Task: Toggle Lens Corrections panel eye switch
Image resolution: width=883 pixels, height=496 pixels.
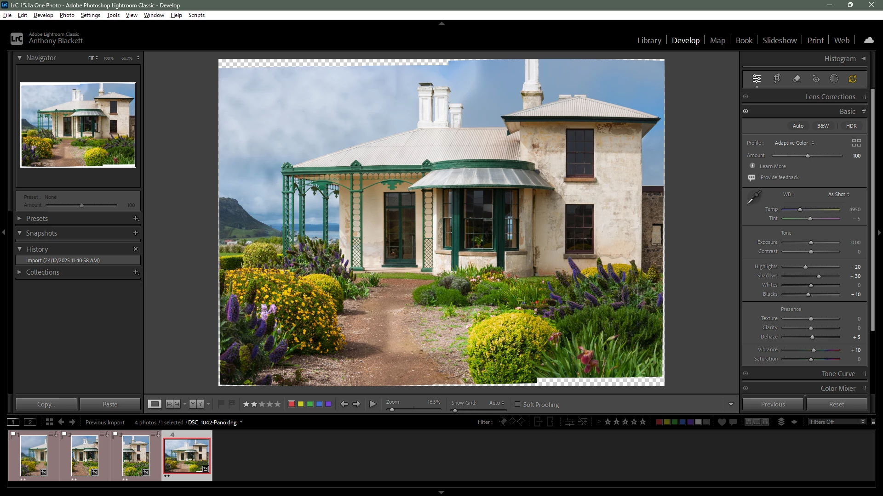Action: click(745, 97)
